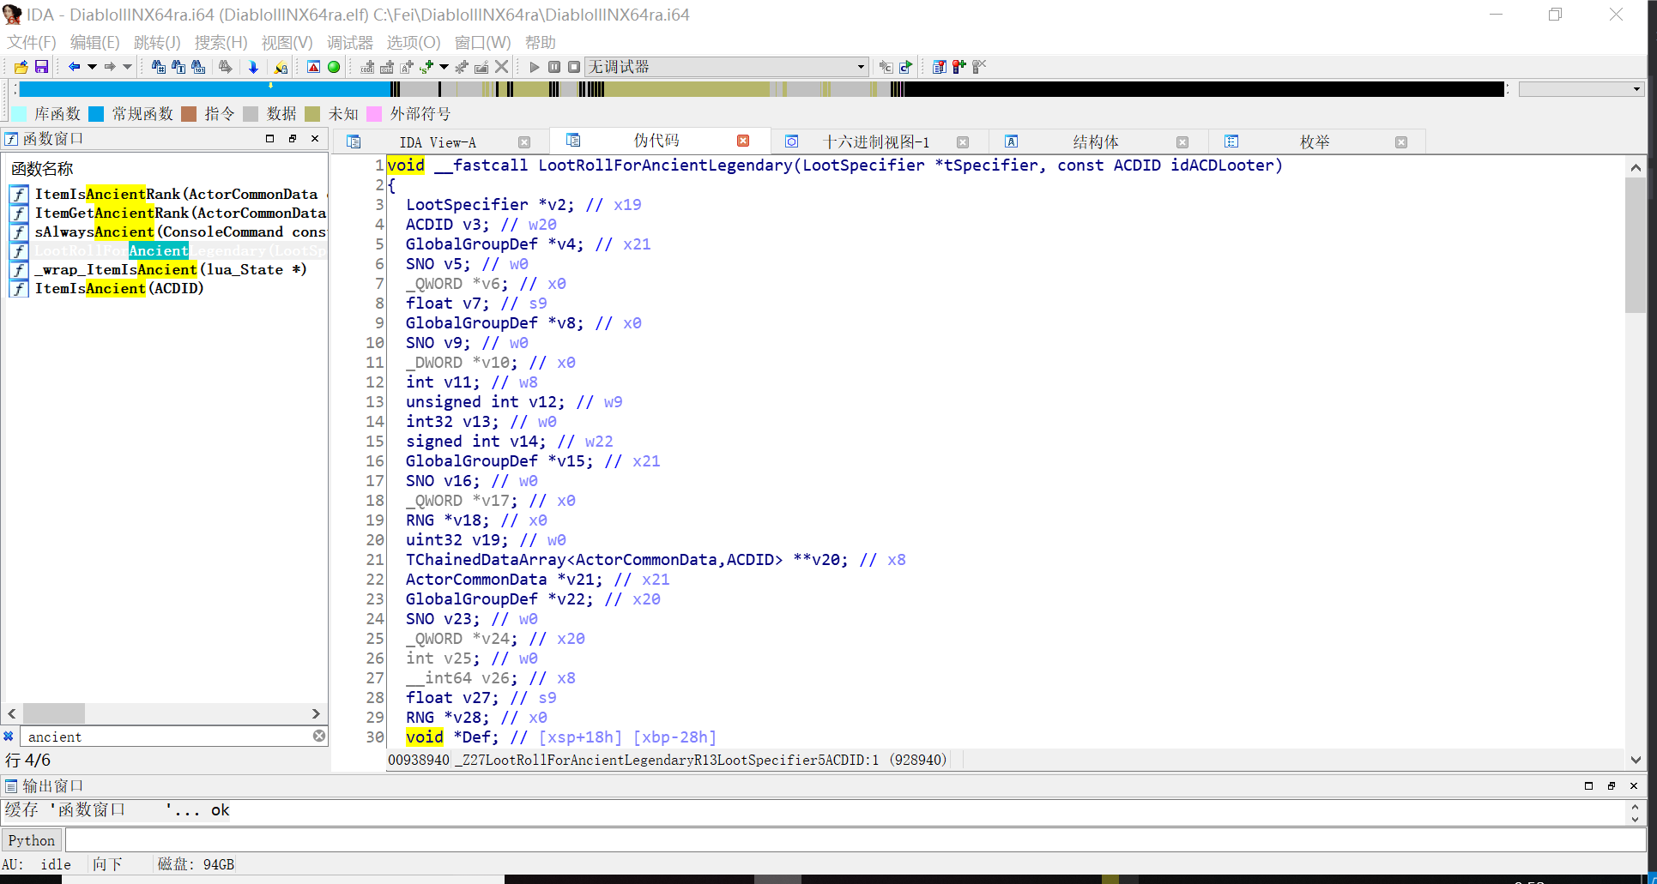
Task: Click the green plus S toolbar icon
Action: point(426,67)
